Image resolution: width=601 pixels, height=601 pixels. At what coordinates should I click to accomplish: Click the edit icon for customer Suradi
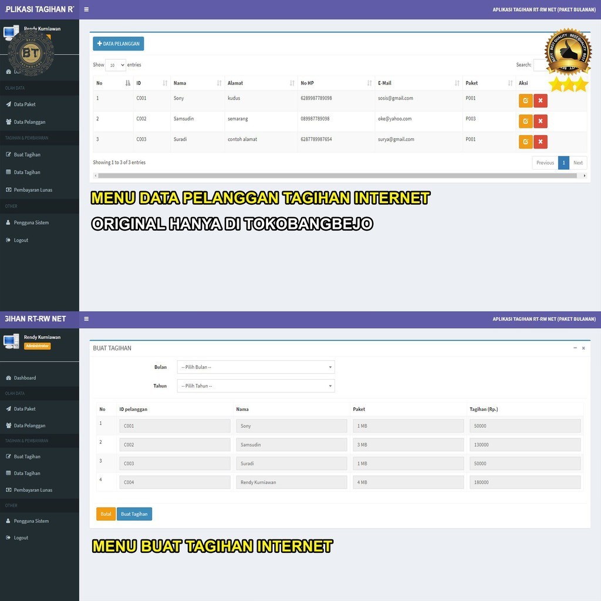coord(525,142)
